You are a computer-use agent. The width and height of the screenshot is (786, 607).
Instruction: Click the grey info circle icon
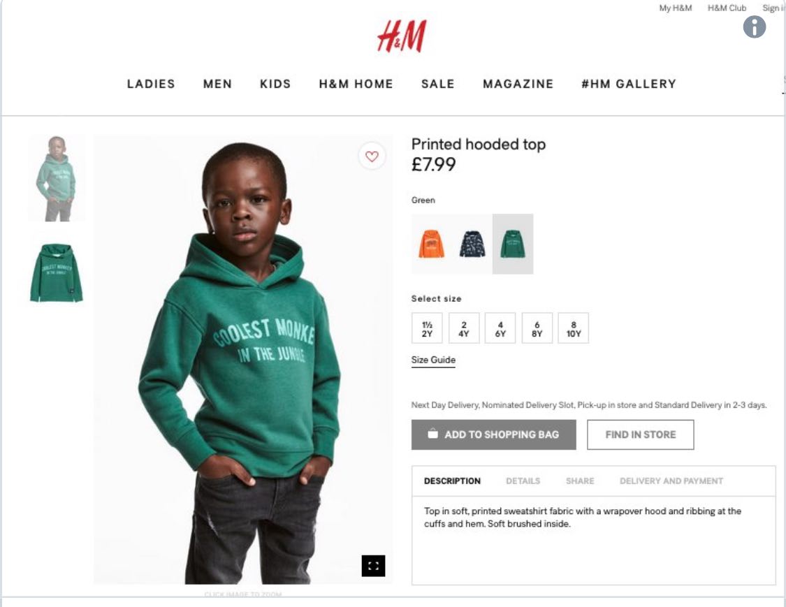coord(755,27)
